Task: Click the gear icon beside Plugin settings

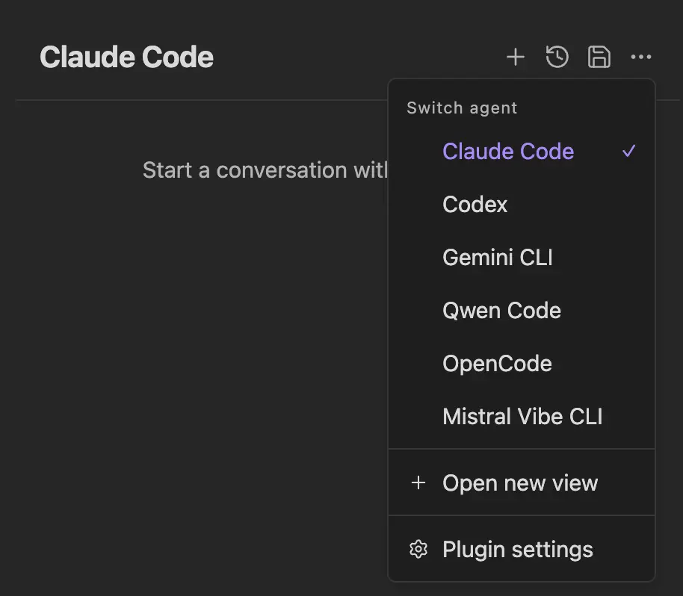Action: tap(418, 549)
